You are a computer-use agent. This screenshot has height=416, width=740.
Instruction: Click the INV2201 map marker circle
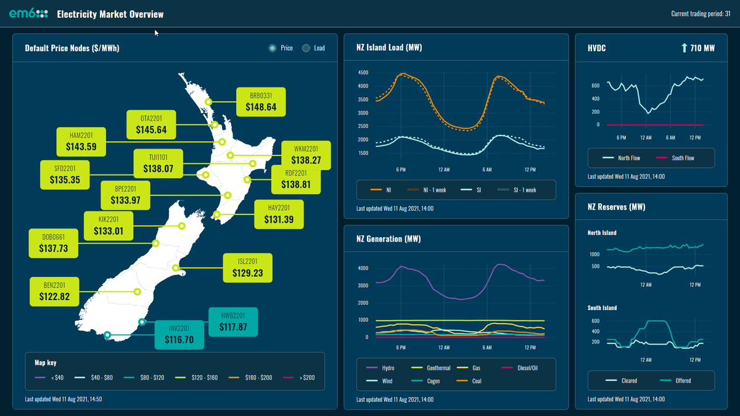pyautogui.click(x=108, y=335)
